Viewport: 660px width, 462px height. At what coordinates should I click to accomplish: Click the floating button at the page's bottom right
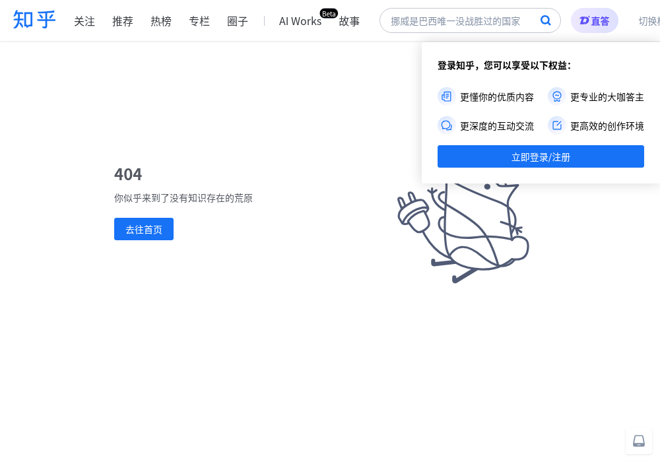point(638,440)
